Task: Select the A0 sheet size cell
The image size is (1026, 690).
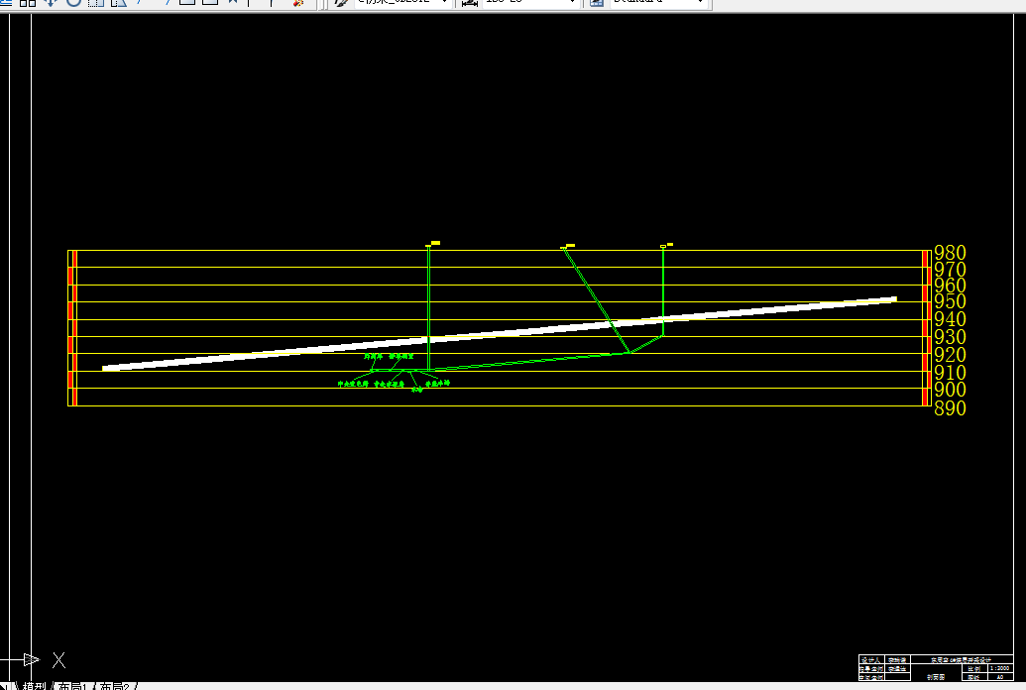Action: (x=1000, y=677)
